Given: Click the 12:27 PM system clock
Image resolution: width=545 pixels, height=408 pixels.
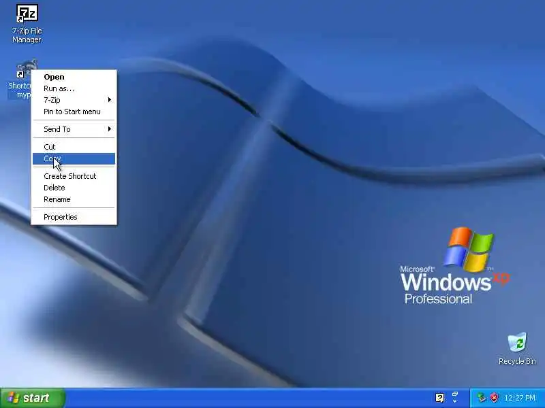Looking at the screenshot, I should (x=520, y=398).
